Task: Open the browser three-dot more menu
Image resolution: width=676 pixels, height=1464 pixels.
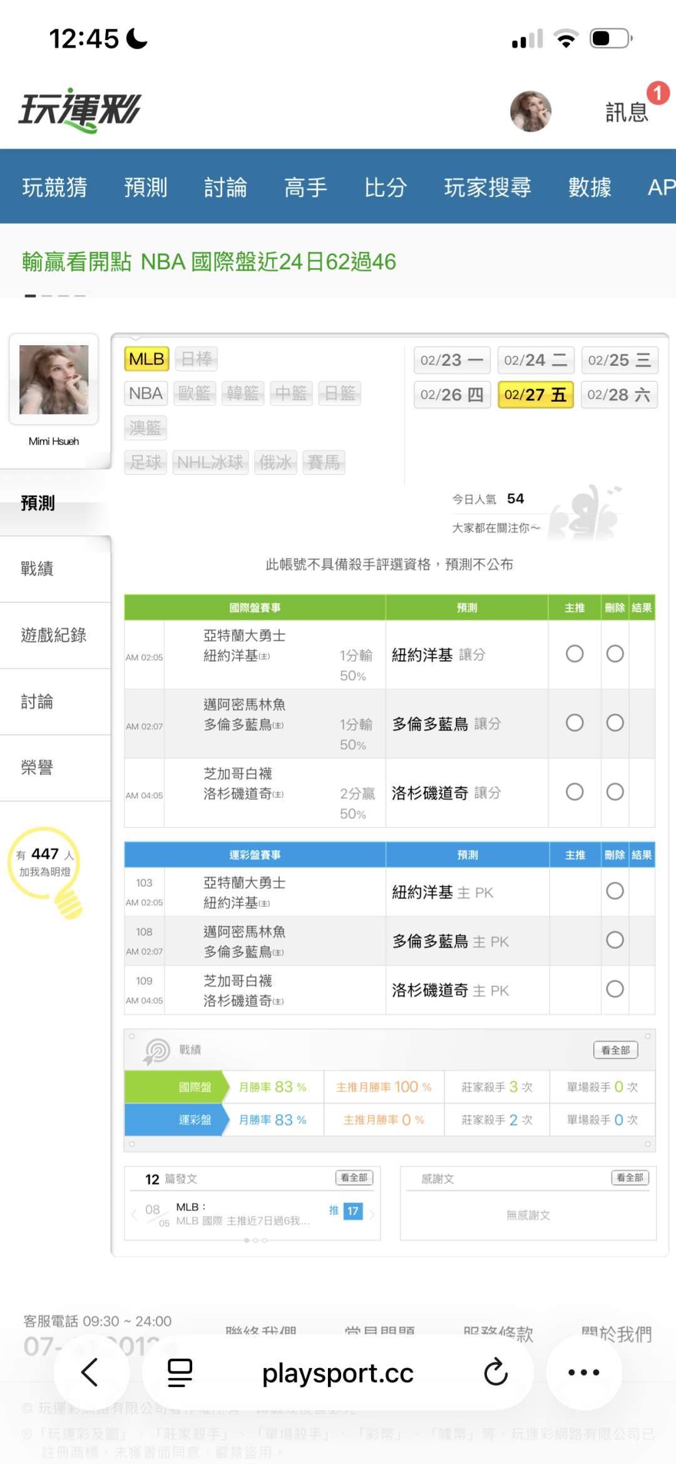Action: (583, 1373)
